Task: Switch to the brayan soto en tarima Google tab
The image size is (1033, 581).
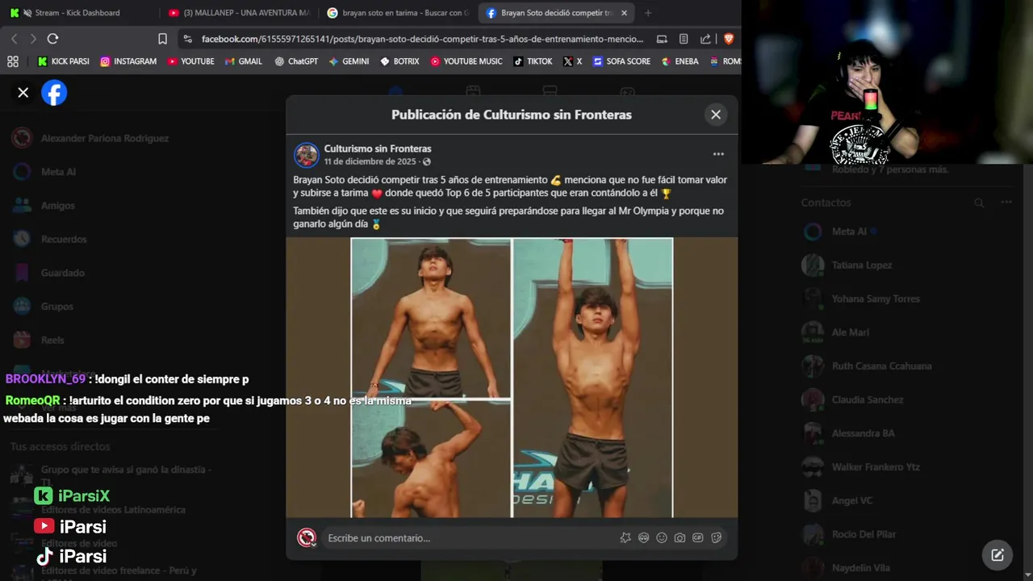Action: 399,13
